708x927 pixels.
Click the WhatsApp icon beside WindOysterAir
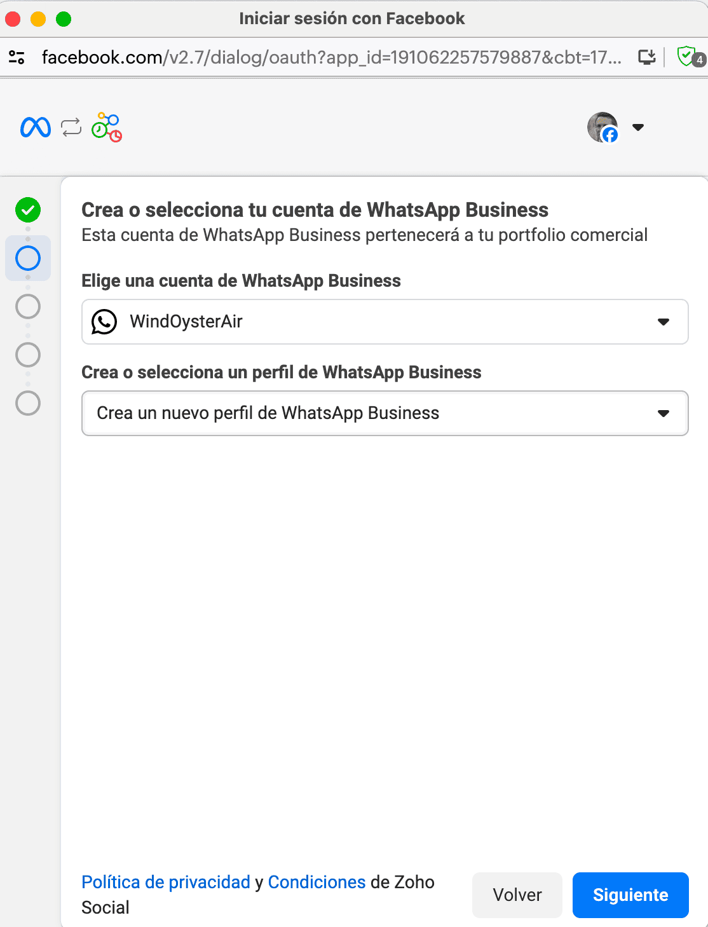point(104,322)
